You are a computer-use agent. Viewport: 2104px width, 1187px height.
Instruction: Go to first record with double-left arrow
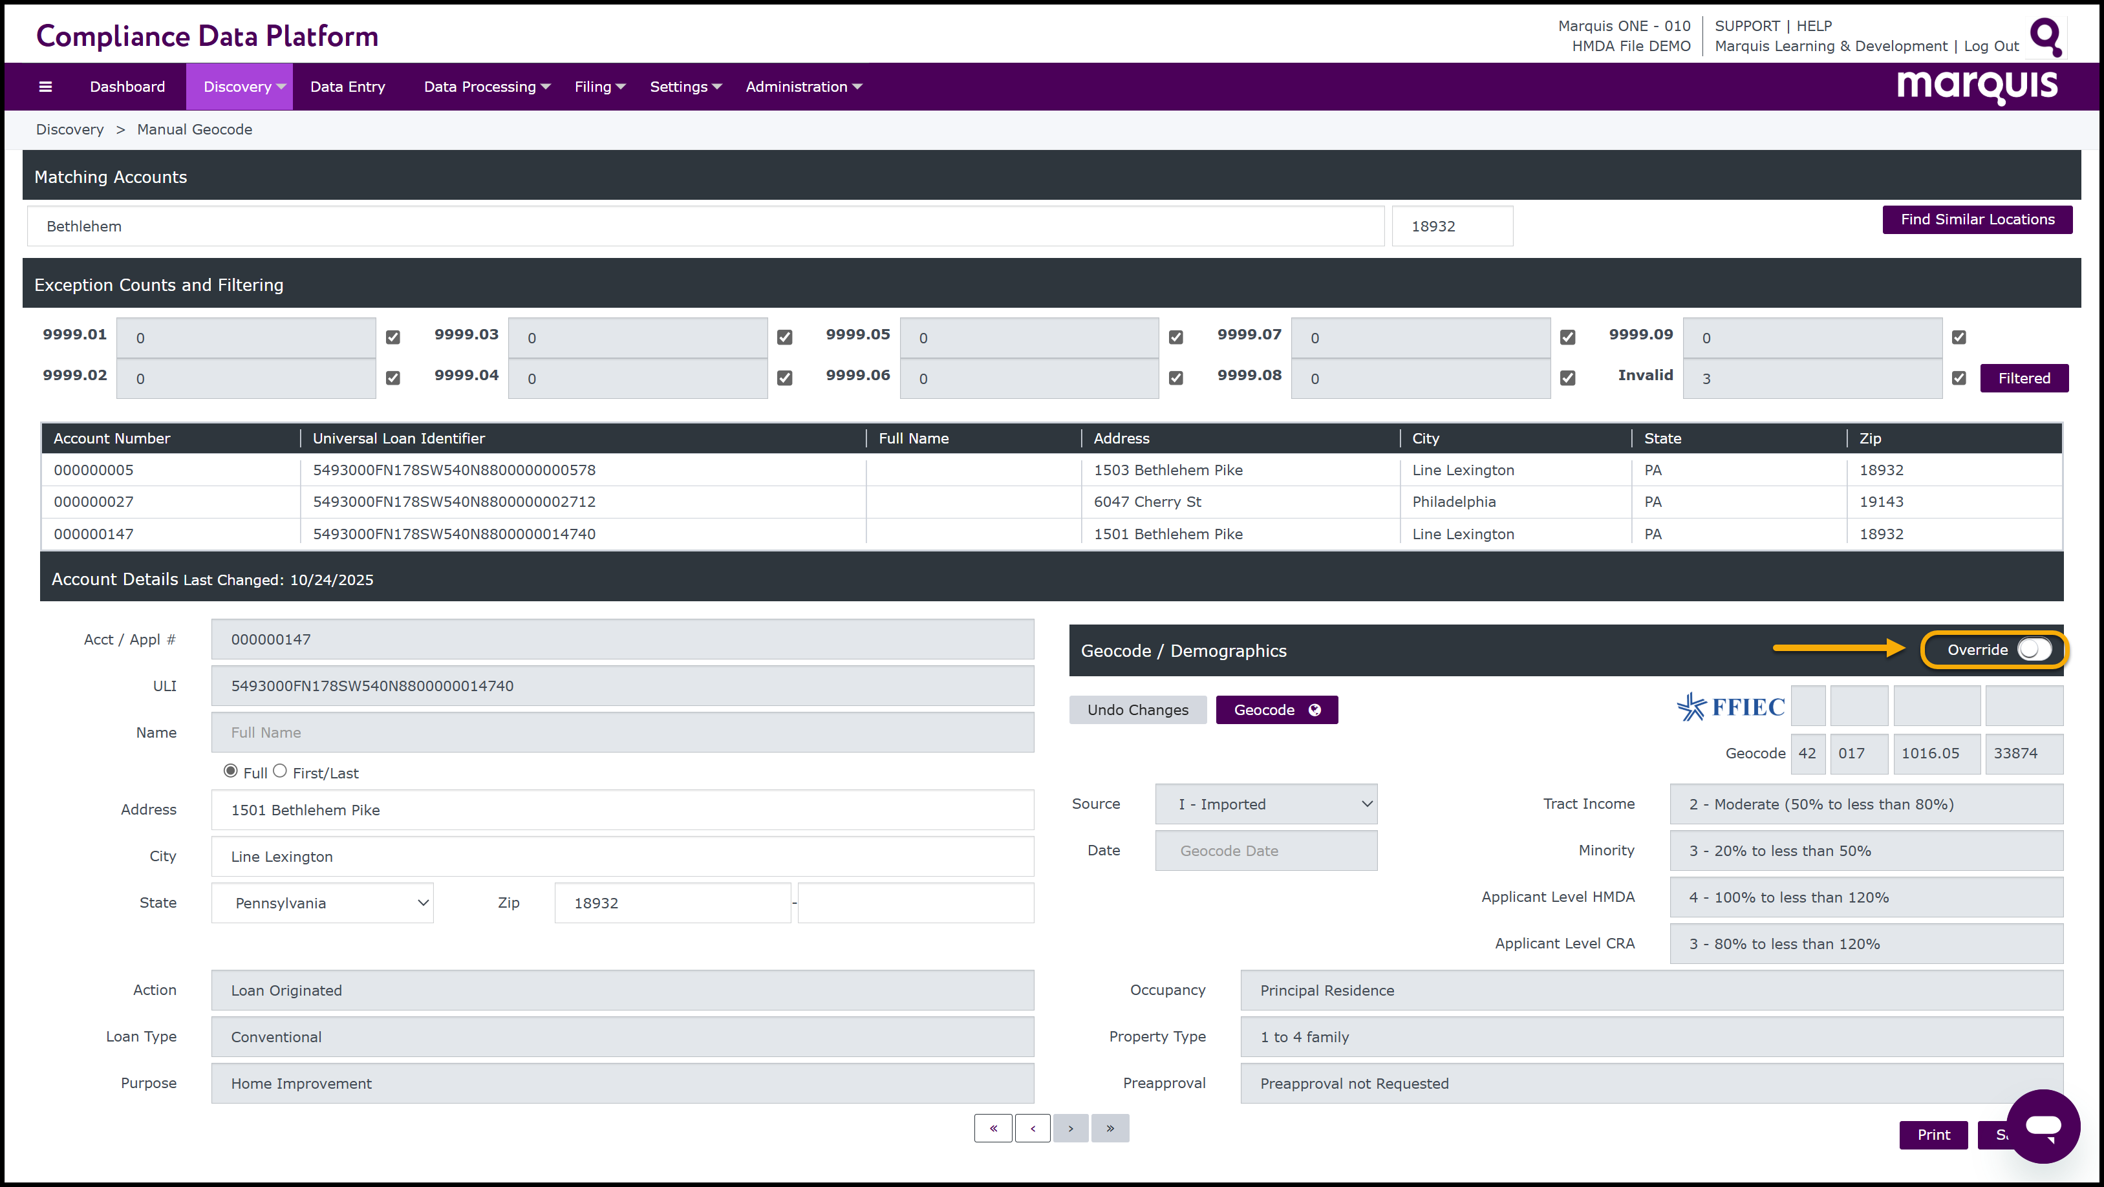(993, 1128)
